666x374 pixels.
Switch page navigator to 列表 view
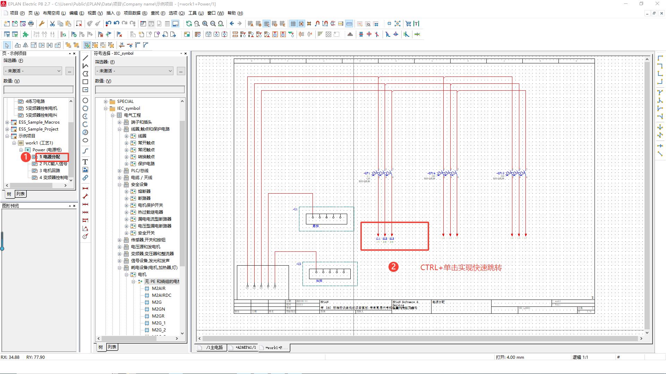21,194
